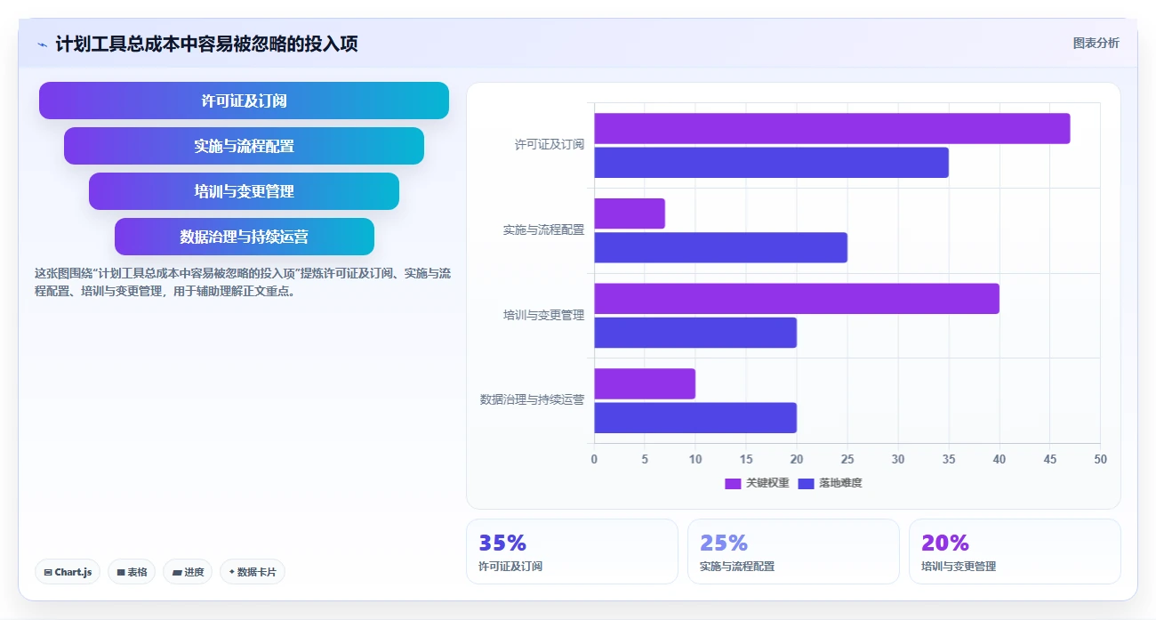Screen dimensions: 1156x620
Task: Click the x-axis tick value 0
Action: [594, 459]
